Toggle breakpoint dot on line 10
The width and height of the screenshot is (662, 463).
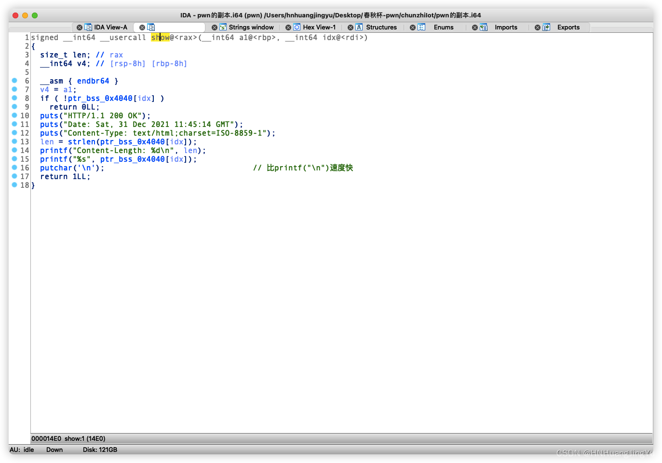click(14, 115)
